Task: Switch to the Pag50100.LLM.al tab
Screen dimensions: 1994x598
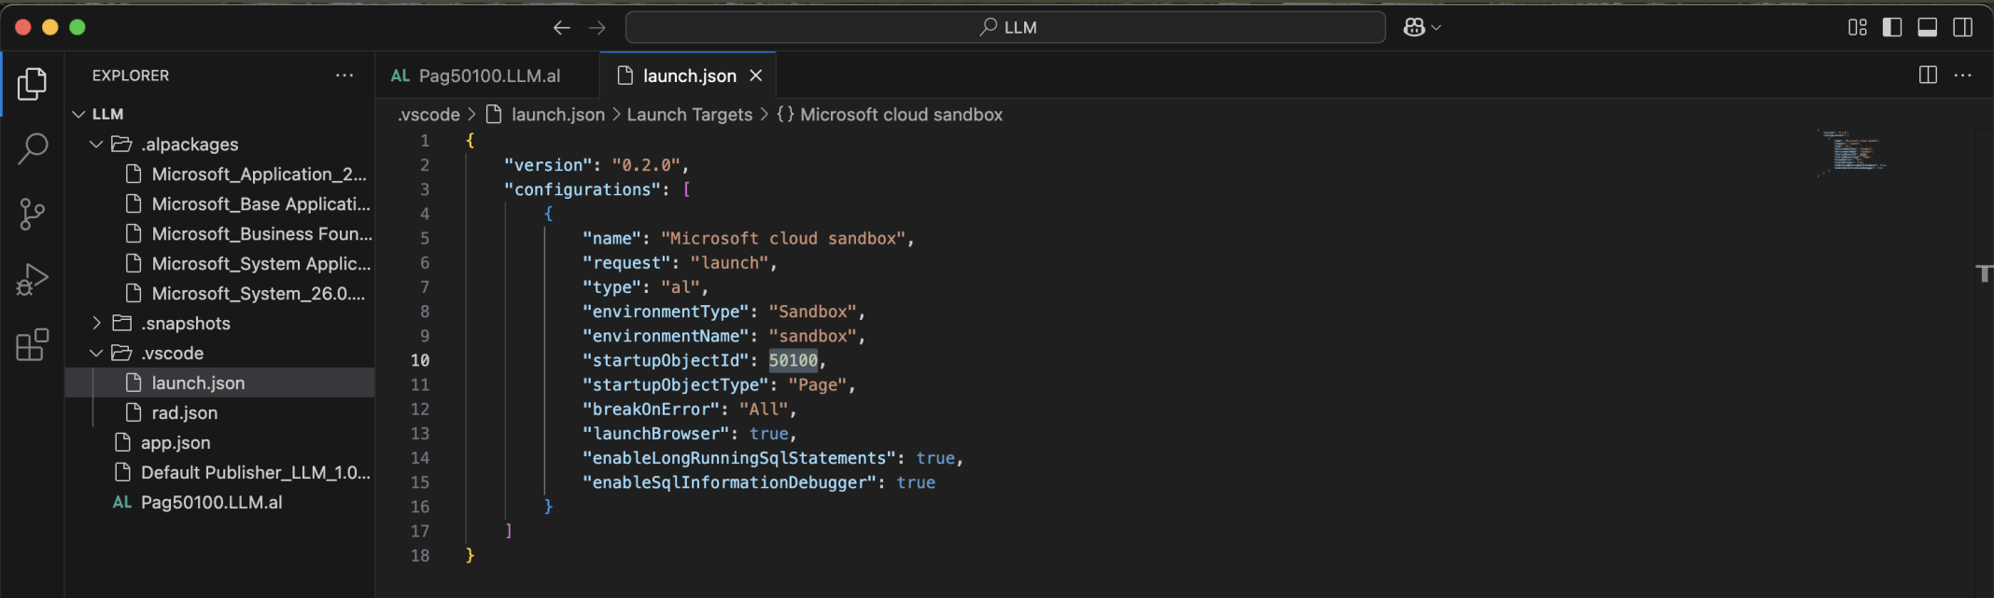Action: click(488, 76)
